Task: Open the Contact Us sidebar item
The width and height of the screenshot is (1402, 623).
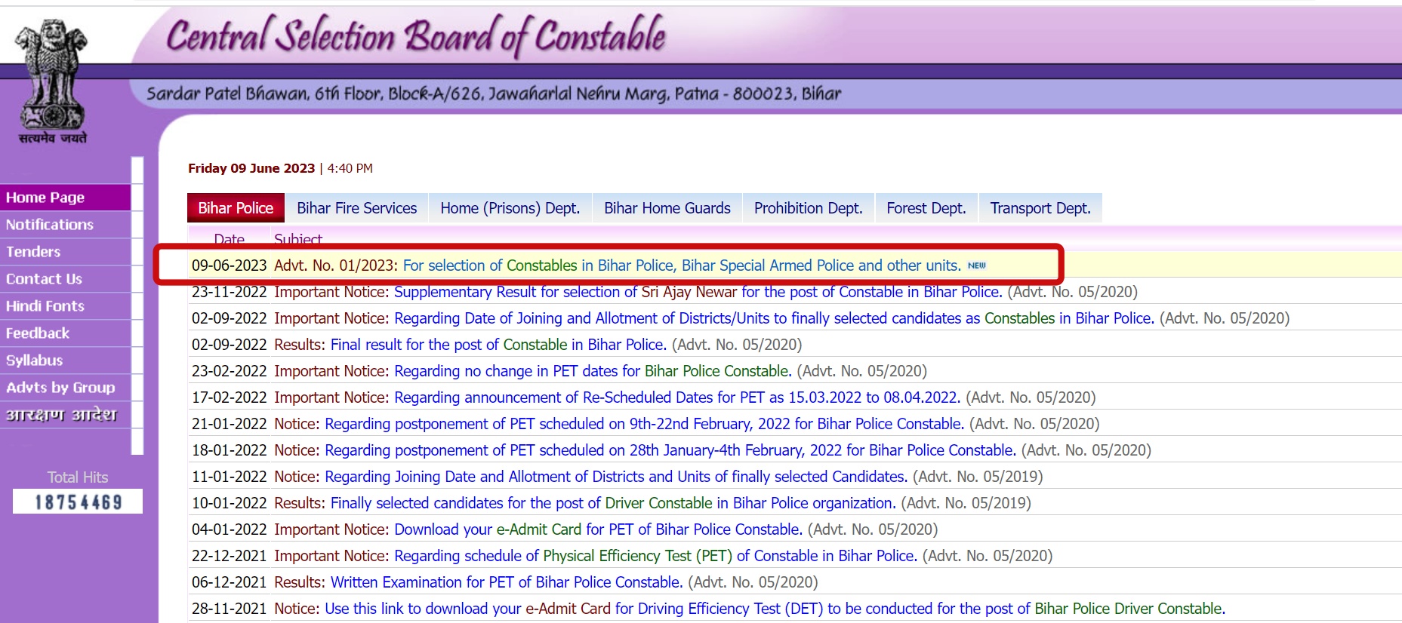Action: (x=44, y=279)
